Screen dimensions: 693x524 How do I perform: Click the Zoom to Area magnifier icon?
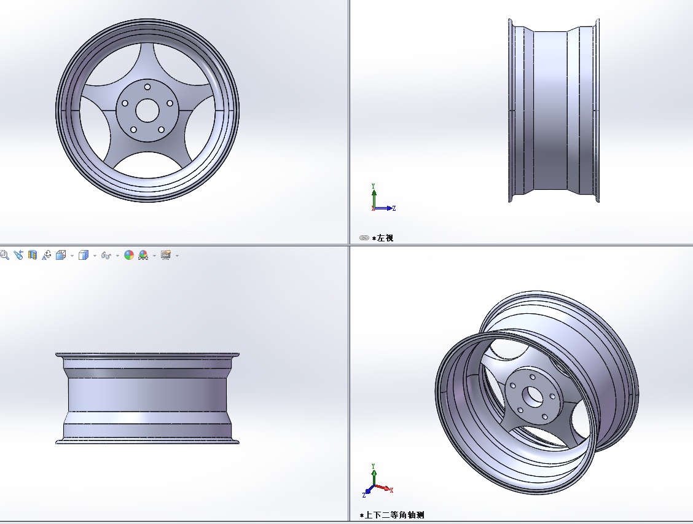pyautogui.click(x=4, y=255)
